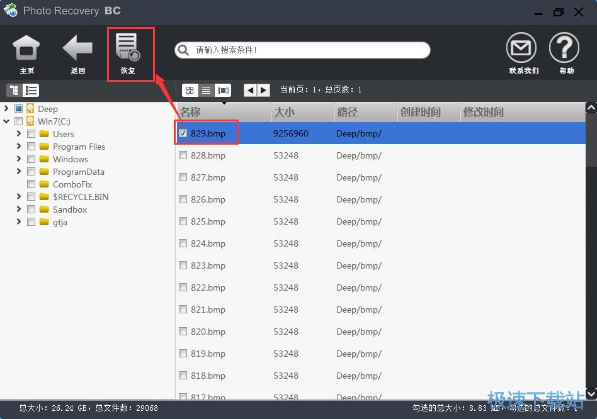Select the ComboFix tree item
This screenshot has height=419, width=597.
click(72, 184)
